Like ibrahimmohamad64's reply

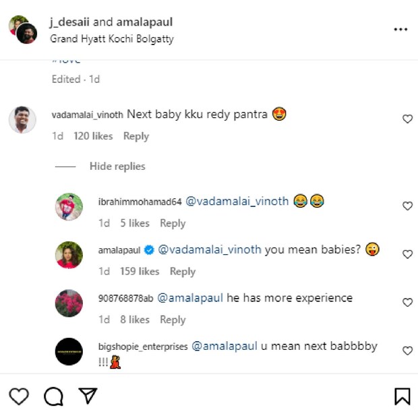tap(407, 206)
